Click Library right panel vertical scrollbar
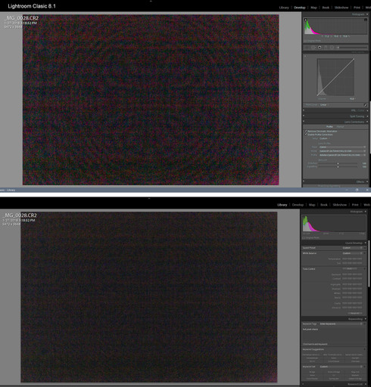 (x=369, y=263)
